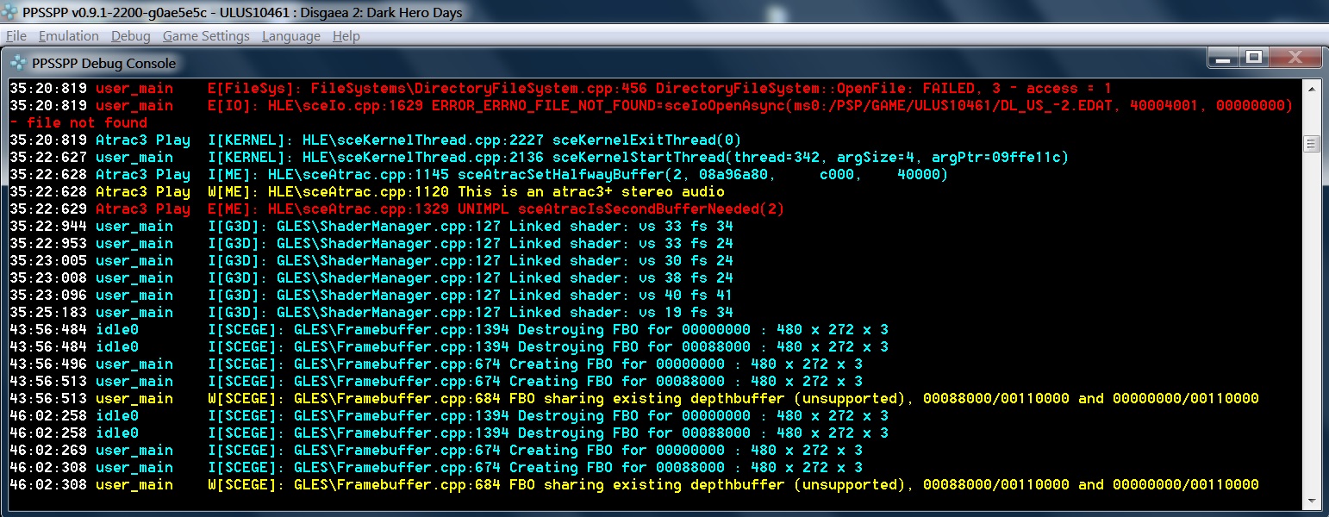Open the Emulation menu
1329x517 pixels.
coord(68,36)
